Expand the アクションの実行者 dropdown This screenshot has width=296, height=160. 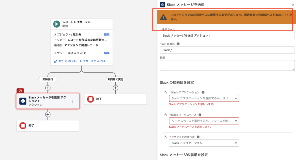(204, 143)
